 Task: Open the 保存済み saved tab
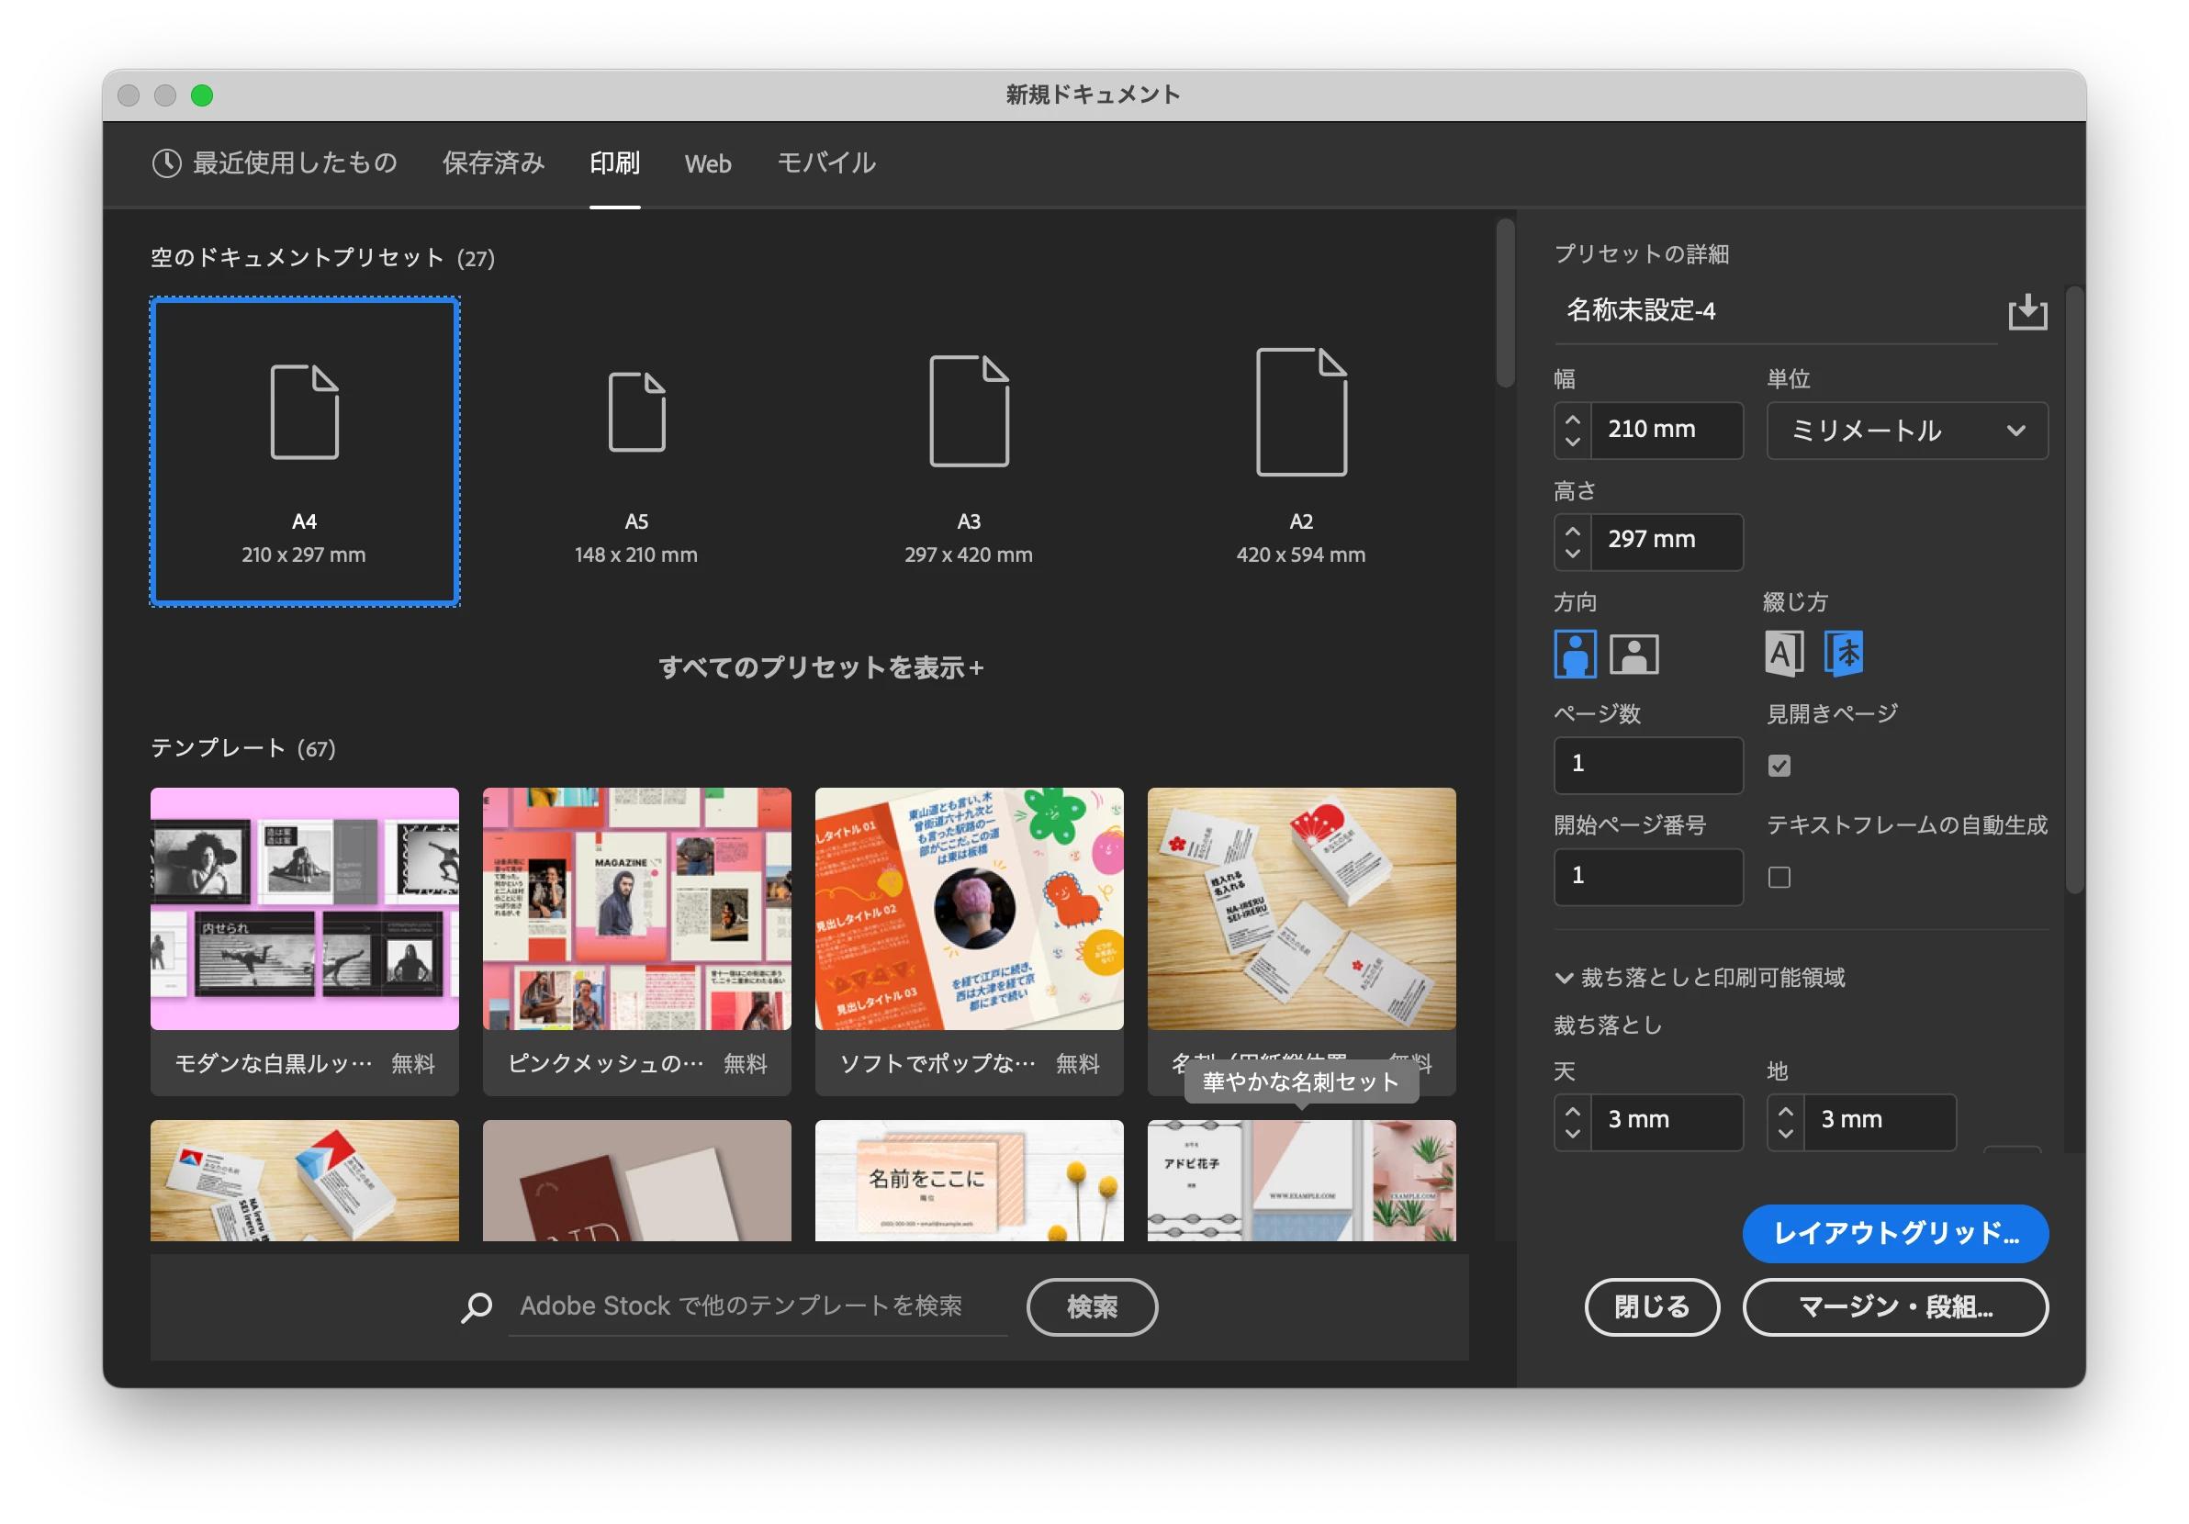coord(493,164)
